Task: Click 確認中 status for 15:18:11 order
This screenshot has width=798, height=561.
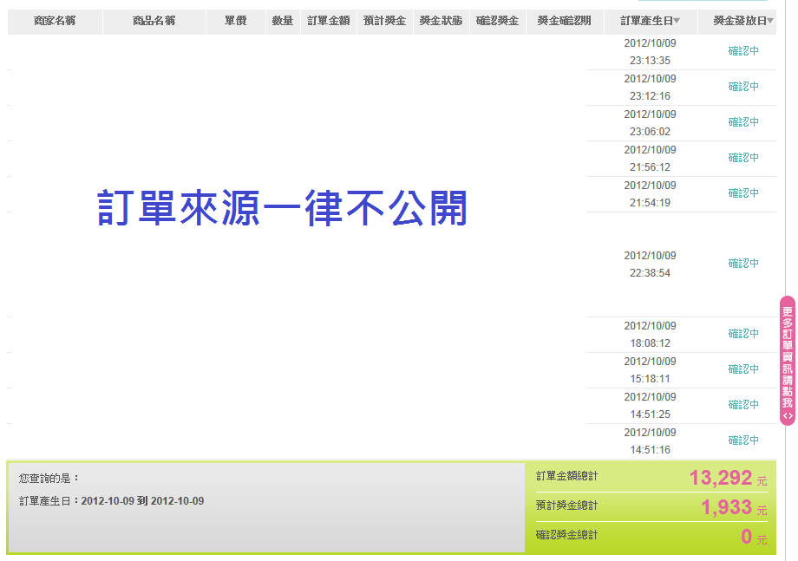Action: tap(743, 369)
